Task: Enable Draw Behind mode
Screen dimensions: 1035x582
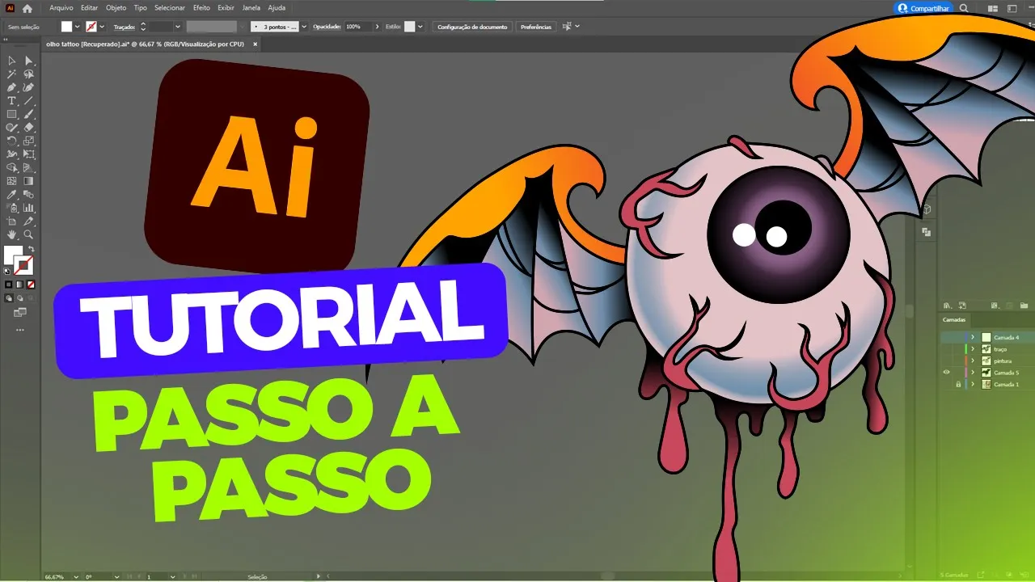Action: point(20,298)
